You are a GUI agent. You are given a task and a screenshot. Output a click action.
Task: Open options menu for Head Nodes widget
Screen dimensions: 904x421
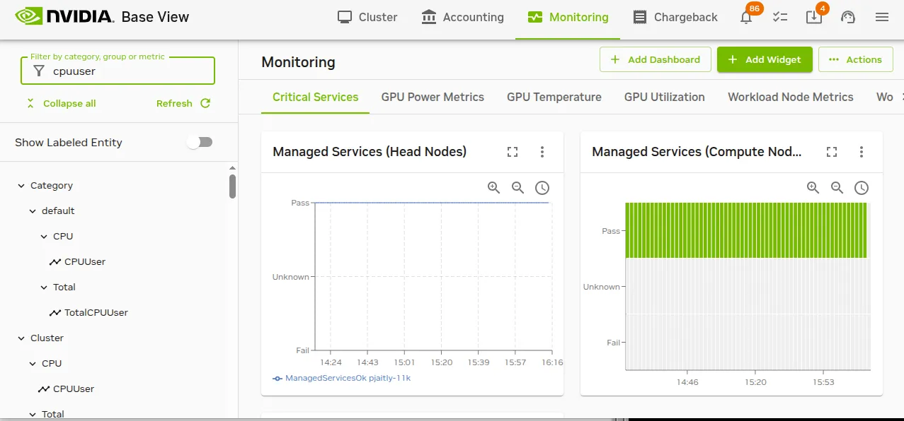[542, 152]
